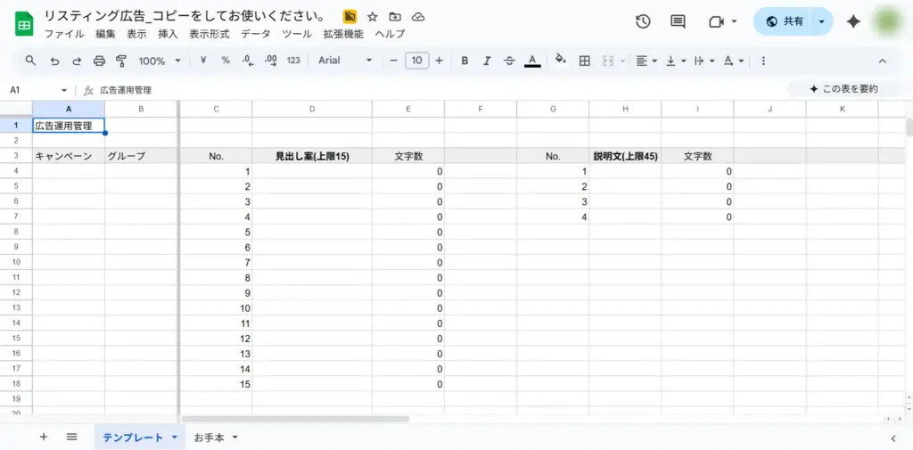The image size is (913, 450).
Task: Click the paint format roller icon
Action: point(122,61)
